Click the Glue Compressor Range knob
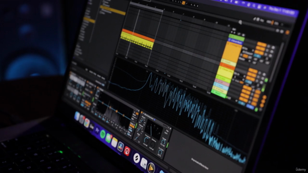The height and width of the screenshot is (173, 308). click(163, 142)
